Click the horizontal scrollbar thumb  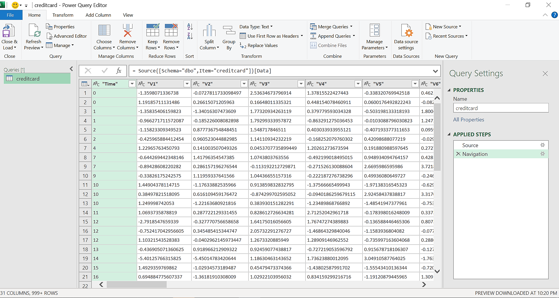pos(137,284)
